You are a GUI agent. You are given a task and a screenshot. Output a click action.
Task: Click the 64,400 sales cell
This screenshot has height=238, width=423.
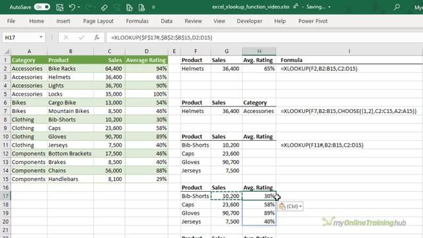click(x=109, y=69)
